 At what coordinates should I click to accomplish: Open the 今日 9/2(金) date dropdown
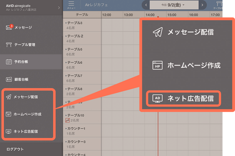point(174,5)
